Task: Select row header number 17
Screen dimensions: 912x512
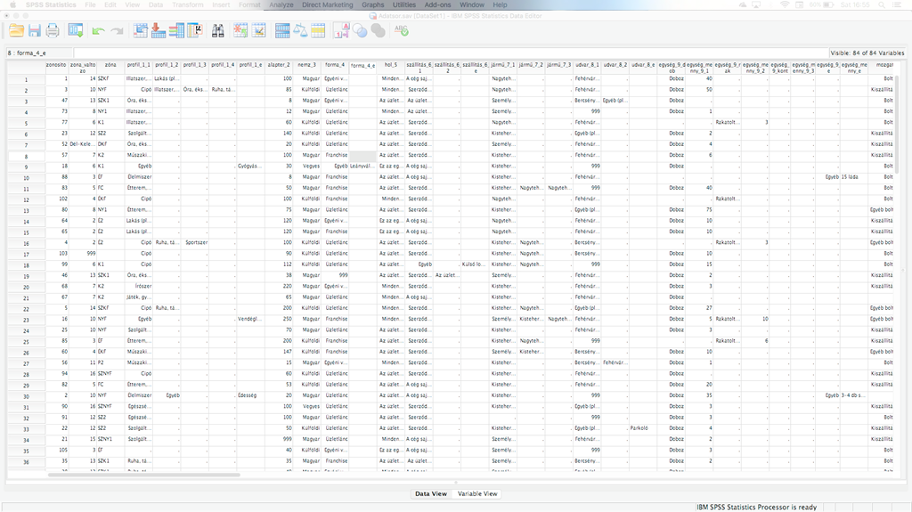Action: 26,255
